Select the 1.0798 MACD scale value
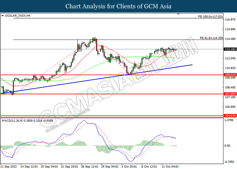This screenshot has height=169, width=237. (x=230, y=120)
